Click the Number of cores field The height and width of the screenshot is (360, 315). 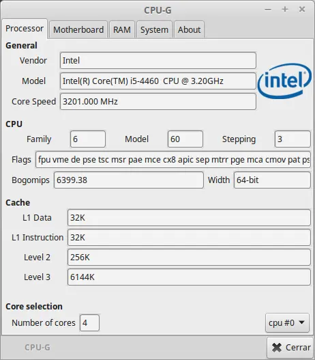(x=89, y=323)
